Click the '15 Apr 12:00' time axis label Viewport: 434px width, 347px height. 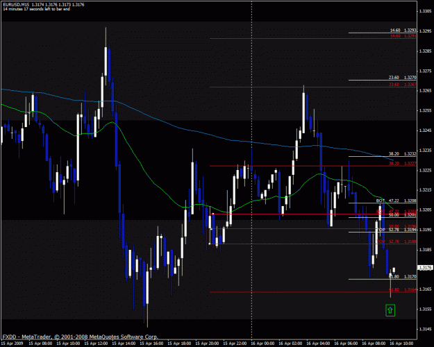pos(96,344)
